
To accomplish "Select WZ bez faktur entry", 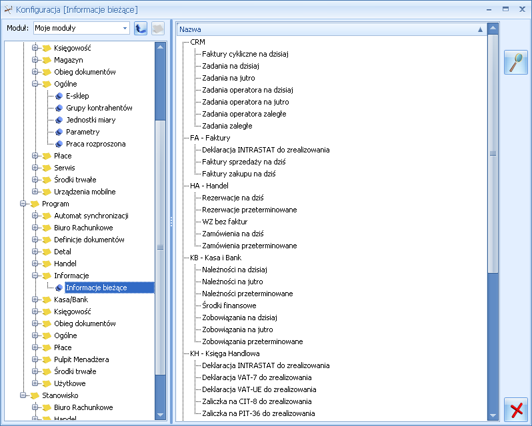I will point(225,222).
